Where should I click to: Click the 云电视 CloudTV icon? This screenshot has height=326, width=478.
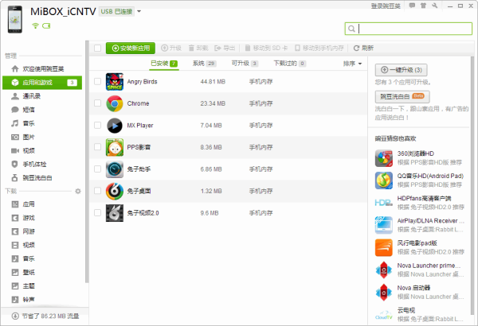[384, 315]
